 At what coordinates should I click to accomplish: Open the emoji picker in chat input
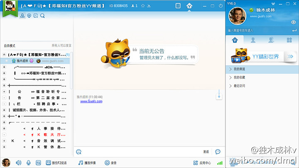79,152
